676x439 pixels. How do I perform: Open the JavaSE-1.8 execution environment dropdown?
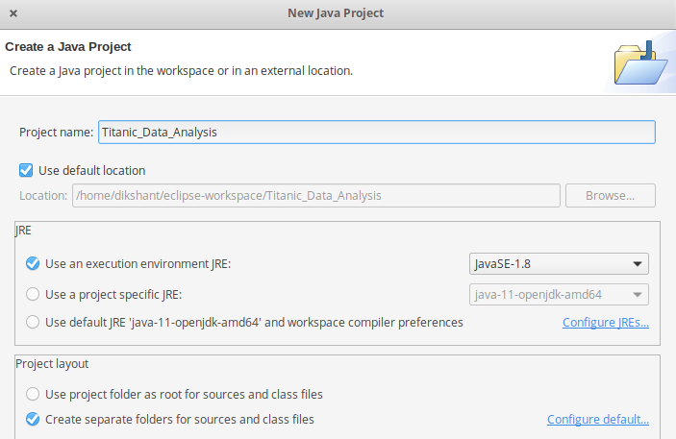(559, 263)
